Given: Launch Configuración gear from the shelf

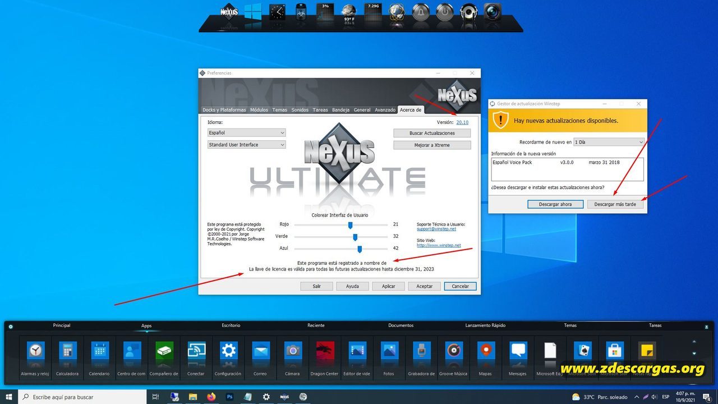Looking at the screenshot, I should click(228, 357).
